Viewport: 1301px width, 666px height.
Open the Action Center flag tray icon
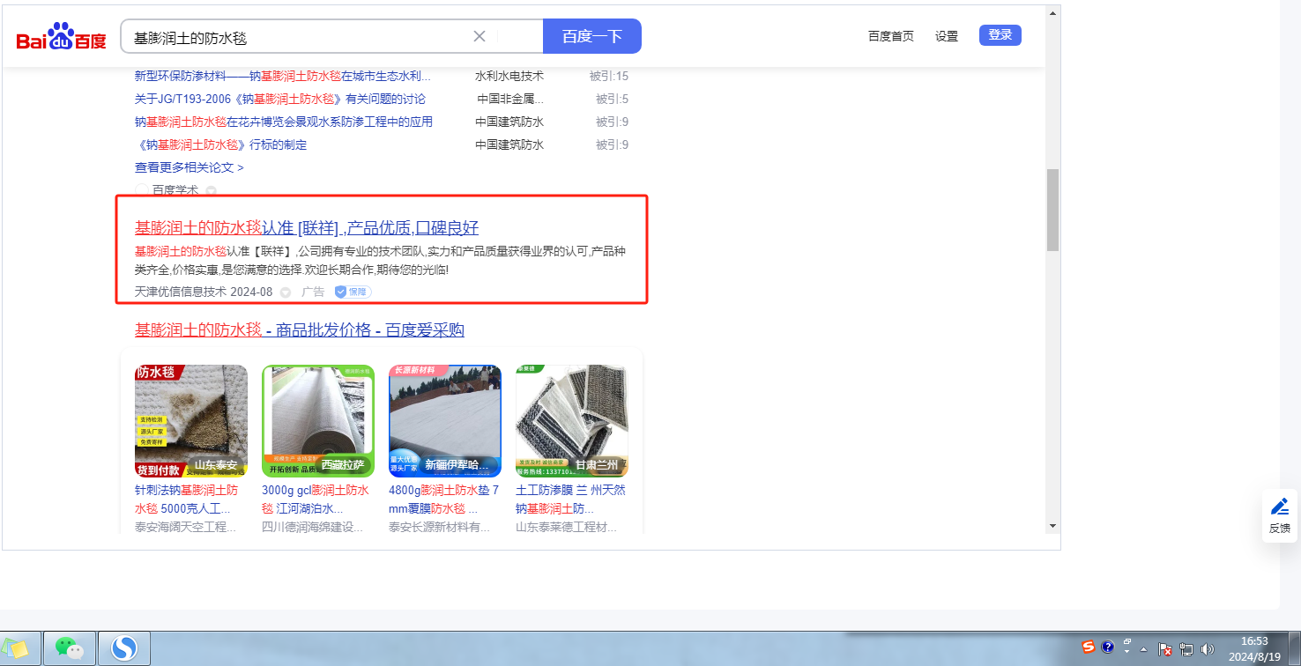pos(1165,648)
